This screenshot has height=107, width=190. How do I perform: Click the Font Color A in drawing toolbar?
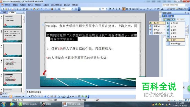[x=68, y=97]
